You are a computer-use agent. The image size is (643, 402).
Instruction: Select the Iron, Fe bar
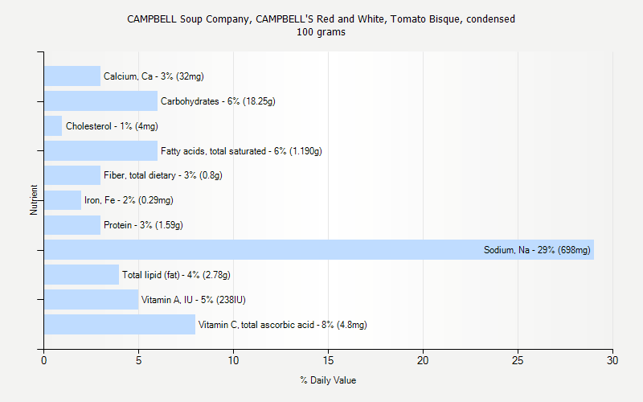pos(63,200)
